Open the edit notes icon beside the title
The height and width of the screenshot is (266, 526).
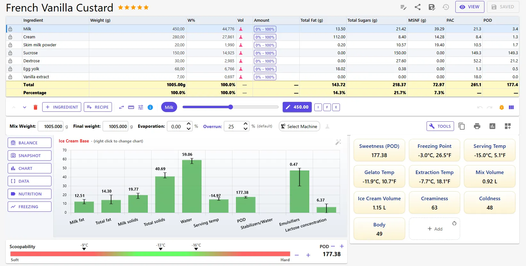[403, 7]
